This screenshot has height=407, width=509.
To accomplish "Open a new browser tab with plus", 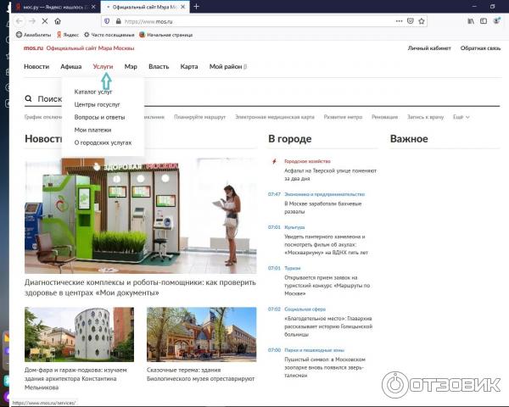I will point(197,6).
